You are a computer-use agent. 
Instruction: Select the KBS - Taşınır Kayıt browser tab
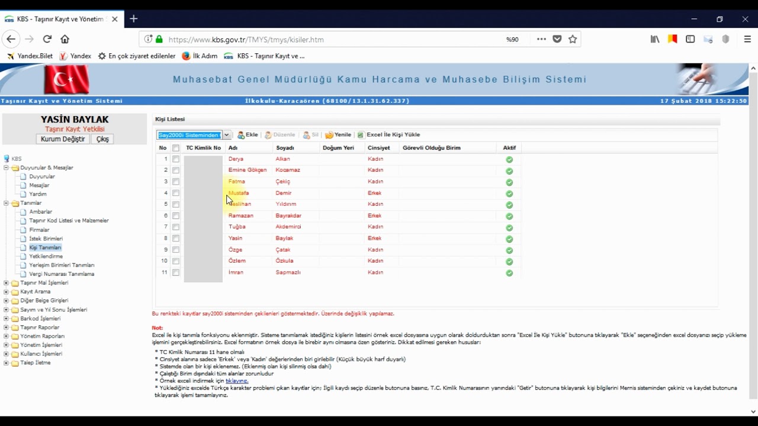point(62,19)
